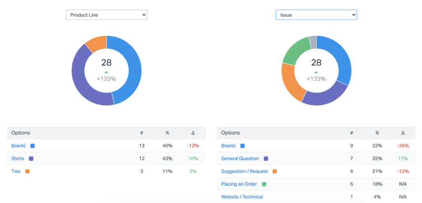This screenshot has width=422, height=203.
Task: Click the orange swatch next to Ties
Action: [27, 171]
